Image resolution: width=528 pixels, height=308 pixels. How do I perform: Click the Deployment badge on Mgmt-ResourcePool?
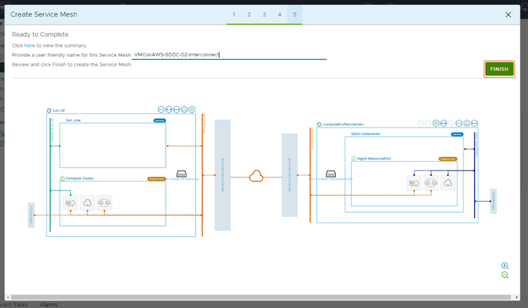tap(448, 159)
